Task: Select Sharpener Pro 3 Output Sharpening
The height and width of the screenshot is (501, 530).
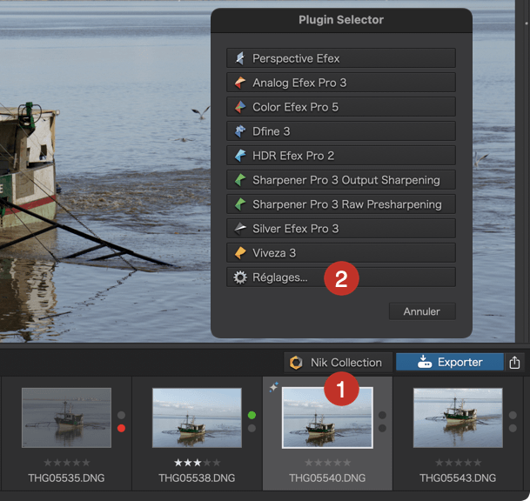Action: 341,180
